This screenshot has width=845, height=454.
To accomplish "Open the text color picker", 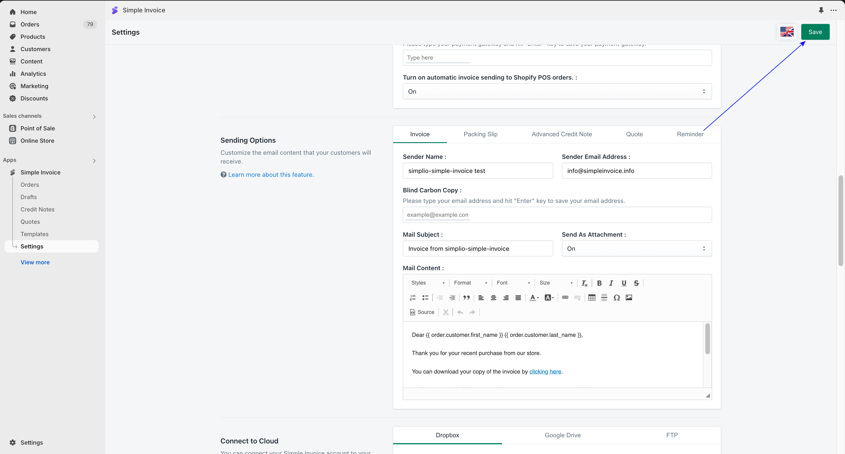I will [x=534, y=297].
